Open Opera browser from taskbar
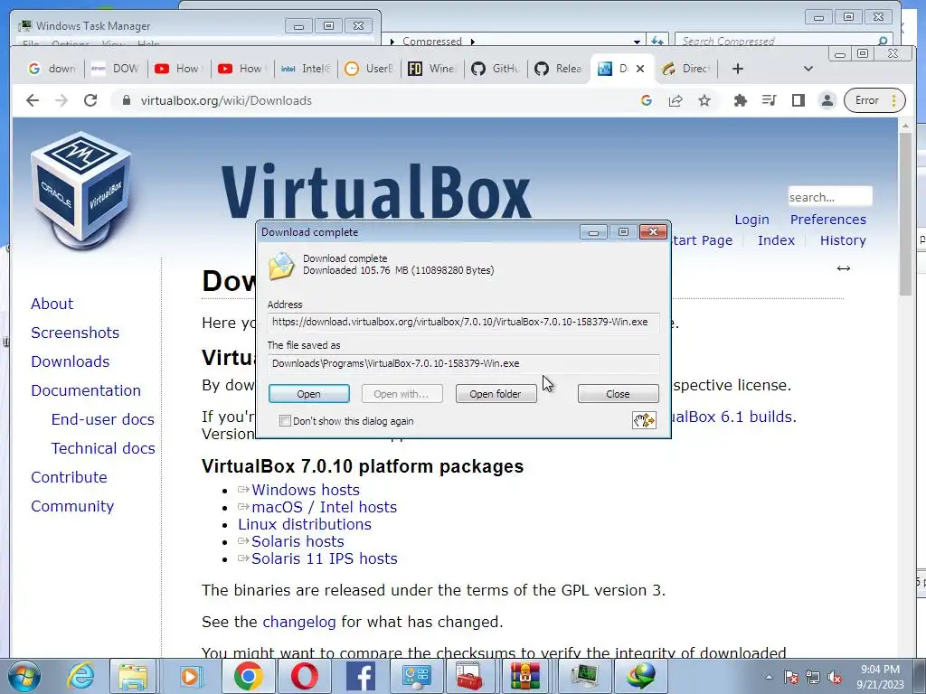This screenshot has width=926, height=694. click(x=304, y=676)
